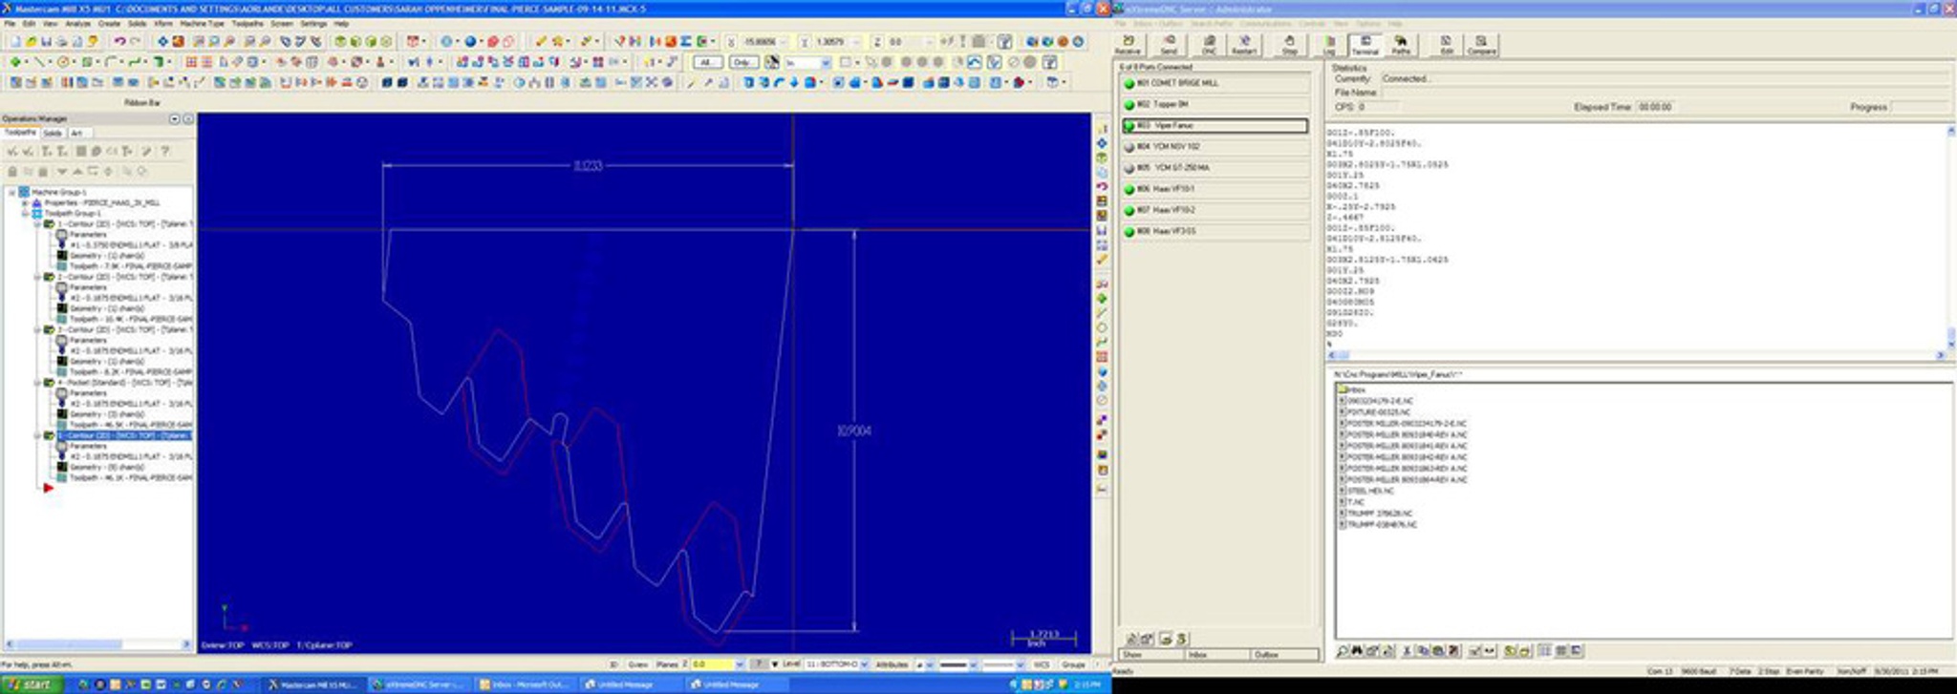
Task: Collapse operation 2 Contour (2D) node
Action: [37, 277]
